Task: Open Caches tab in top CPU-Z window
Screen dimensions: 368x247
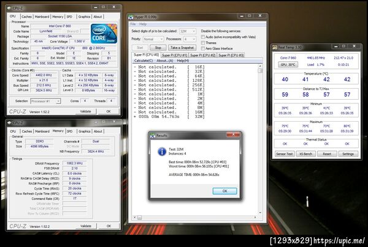Action: [26, 17]
